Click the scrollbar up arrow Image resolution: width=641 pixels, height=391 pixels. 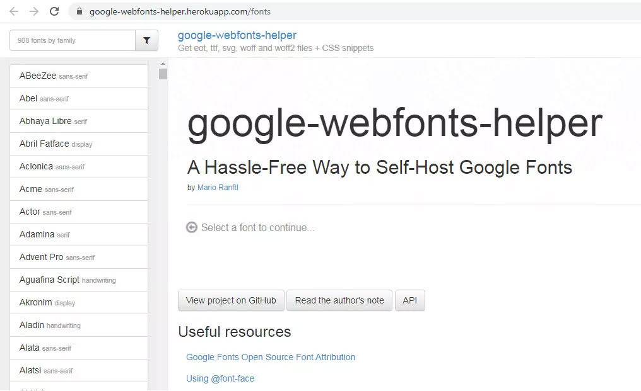click(163, 64)
